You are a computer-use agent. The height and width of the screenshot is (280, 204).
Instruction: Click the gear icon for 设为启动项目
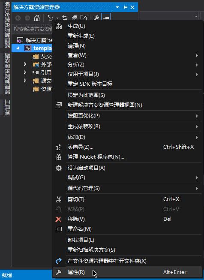(59, 168)
